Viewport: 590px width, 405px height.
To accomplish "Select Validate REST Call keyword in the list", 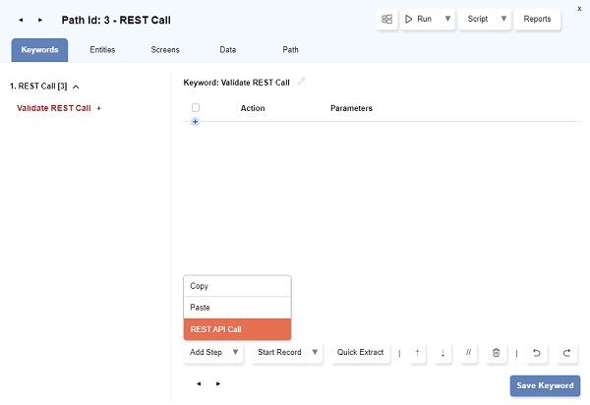I will 54,108.
